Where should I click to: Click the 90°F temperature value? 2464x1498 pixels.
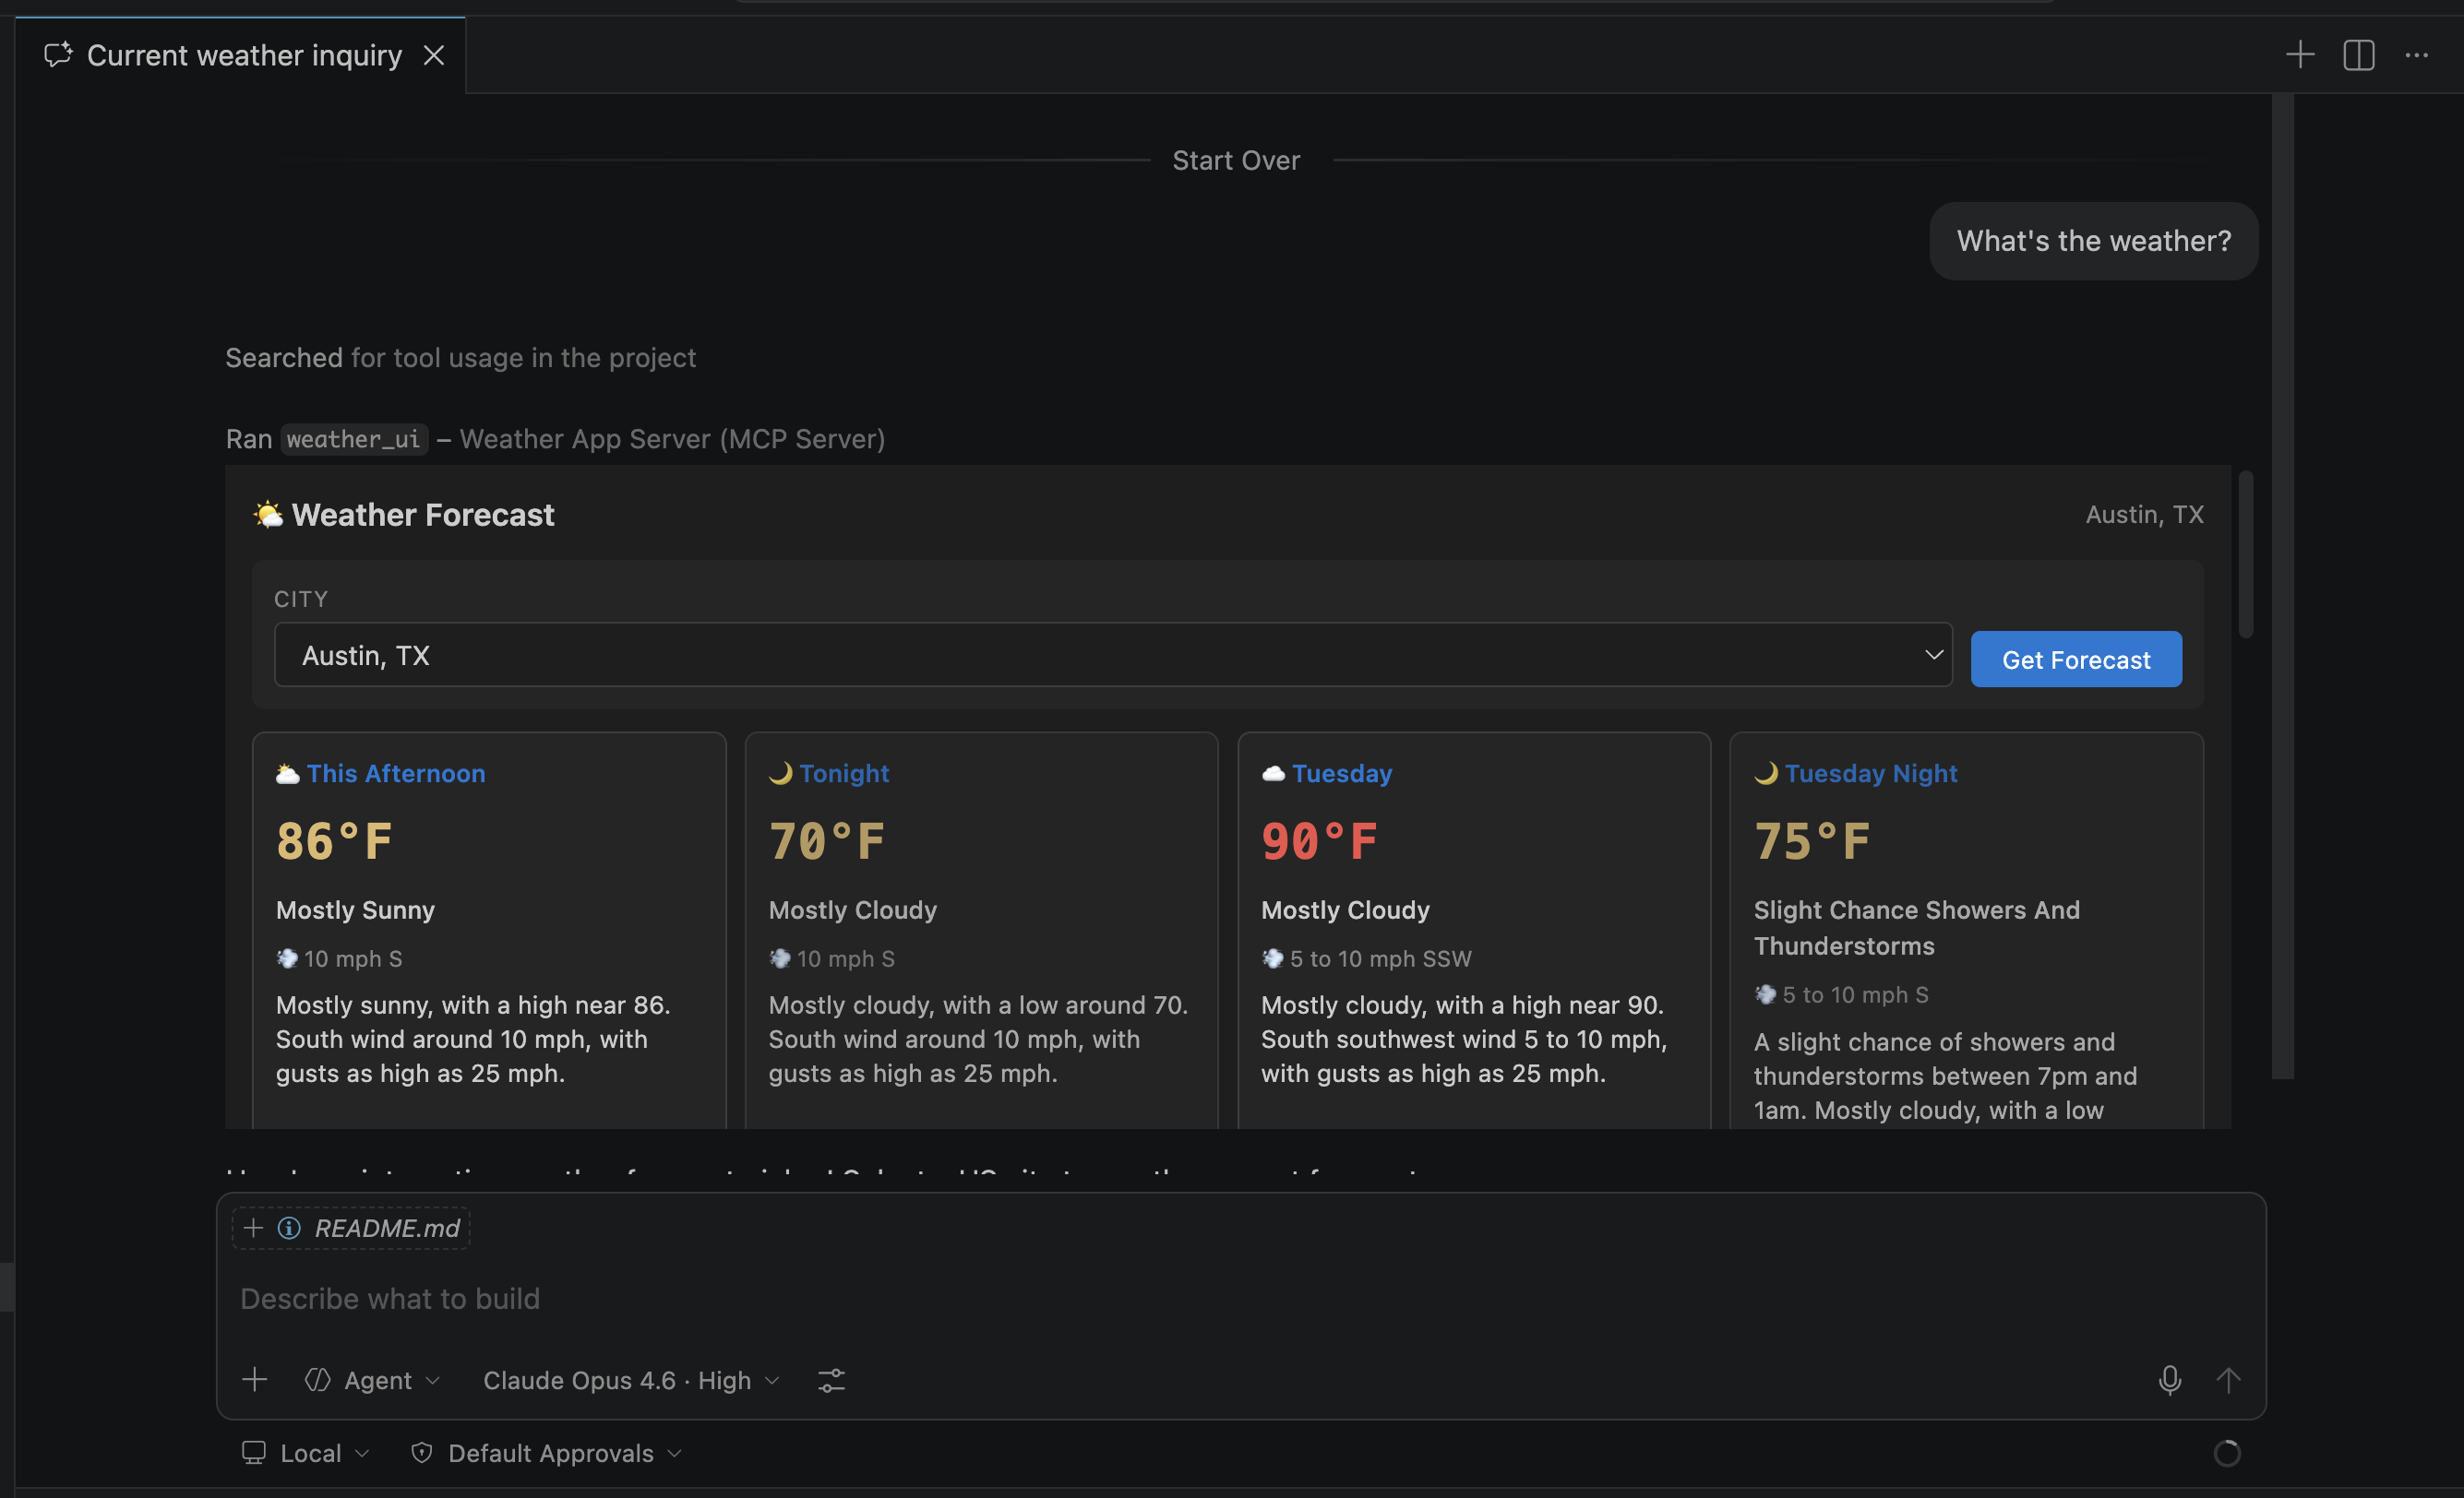(x=1319, y=840)
